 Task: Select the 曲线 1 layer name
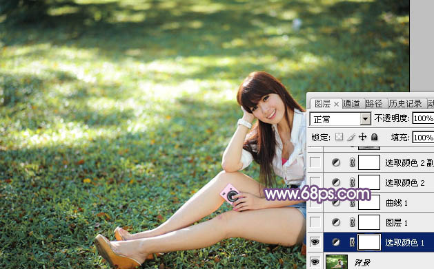coord(397,203)
